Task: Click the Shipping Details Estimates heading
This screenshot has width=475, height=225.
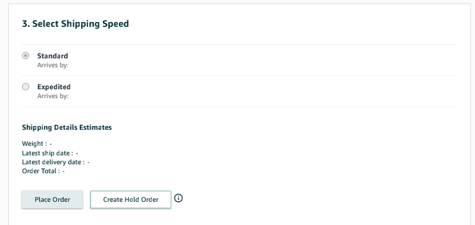Action: 67,127
